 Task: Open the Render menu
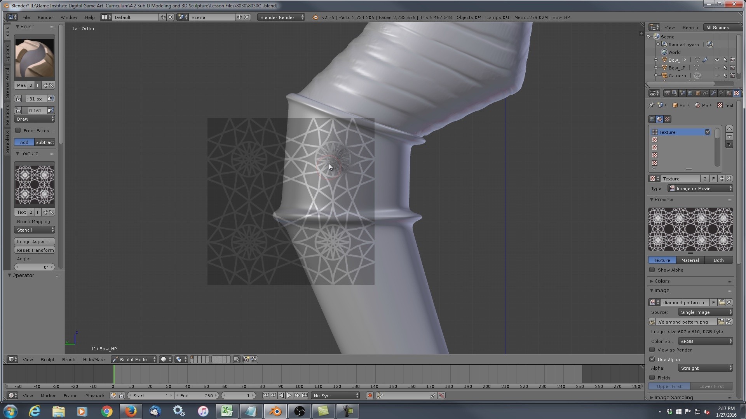pyautogui.click(x=45, y=17)
